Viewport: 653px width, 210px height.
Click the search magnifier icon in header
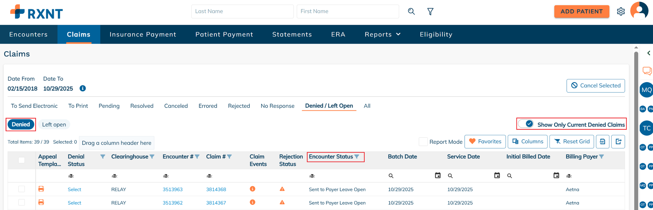point(411,11)
